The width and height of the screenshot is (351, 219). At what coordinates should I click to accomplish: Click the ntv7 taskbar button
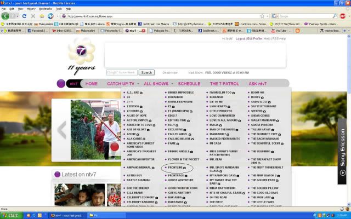pos(67,216)
